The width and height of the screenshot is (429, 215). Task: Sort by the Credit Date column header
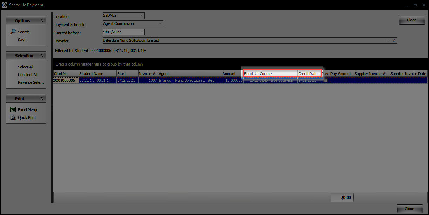308,74
